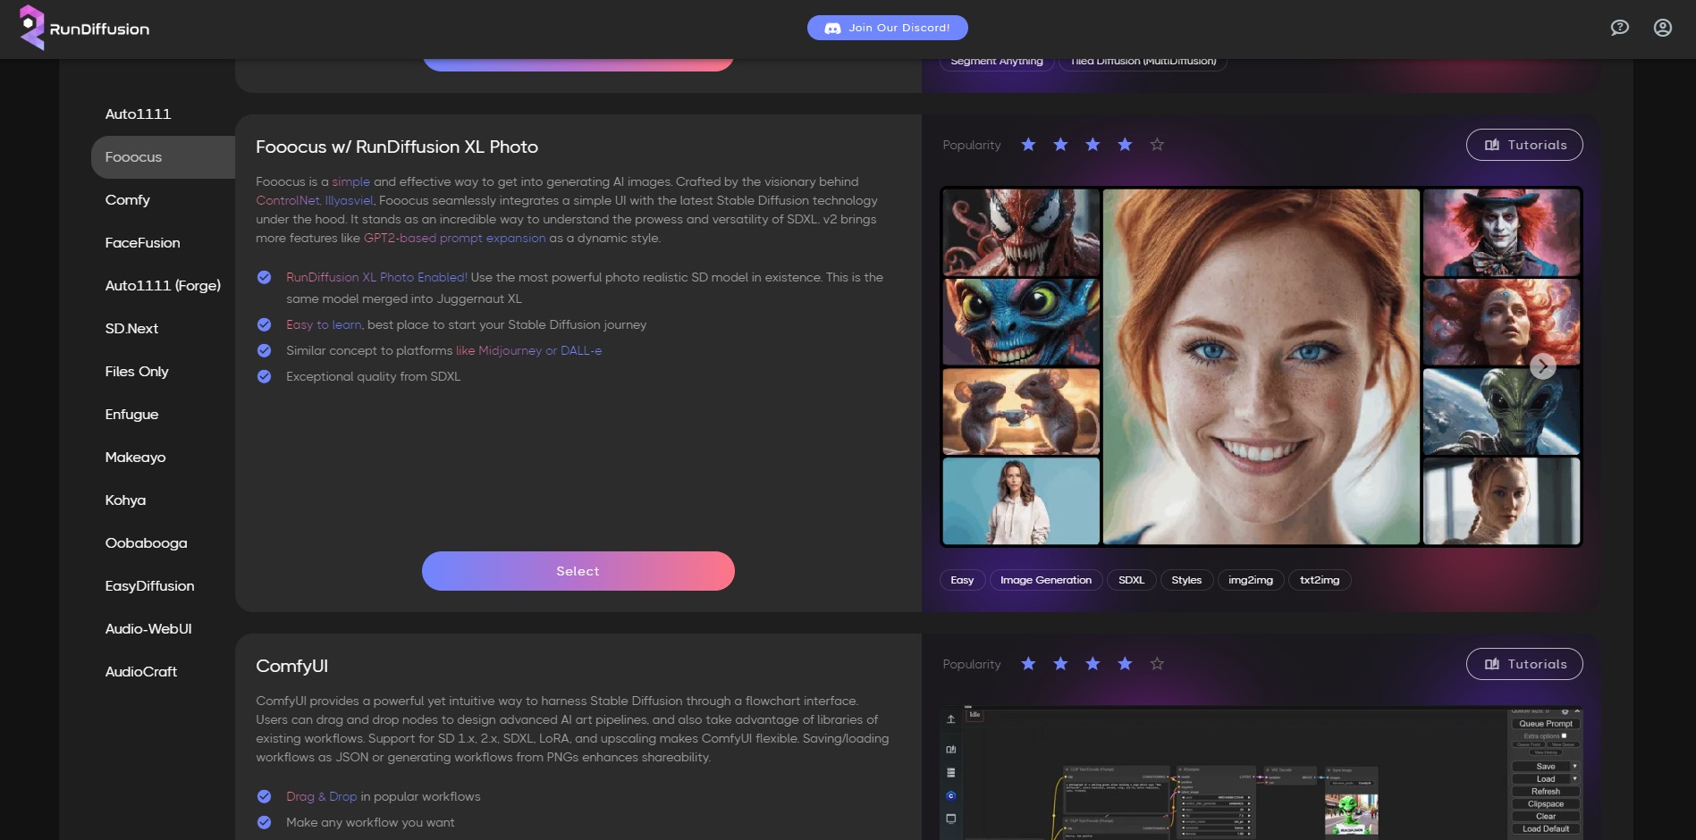
Task: Open the braided-hair woman thumbnail
Action: pos(1501,500)
